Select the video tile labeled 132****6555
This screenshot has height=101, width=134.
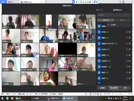[x=49, y=36]
